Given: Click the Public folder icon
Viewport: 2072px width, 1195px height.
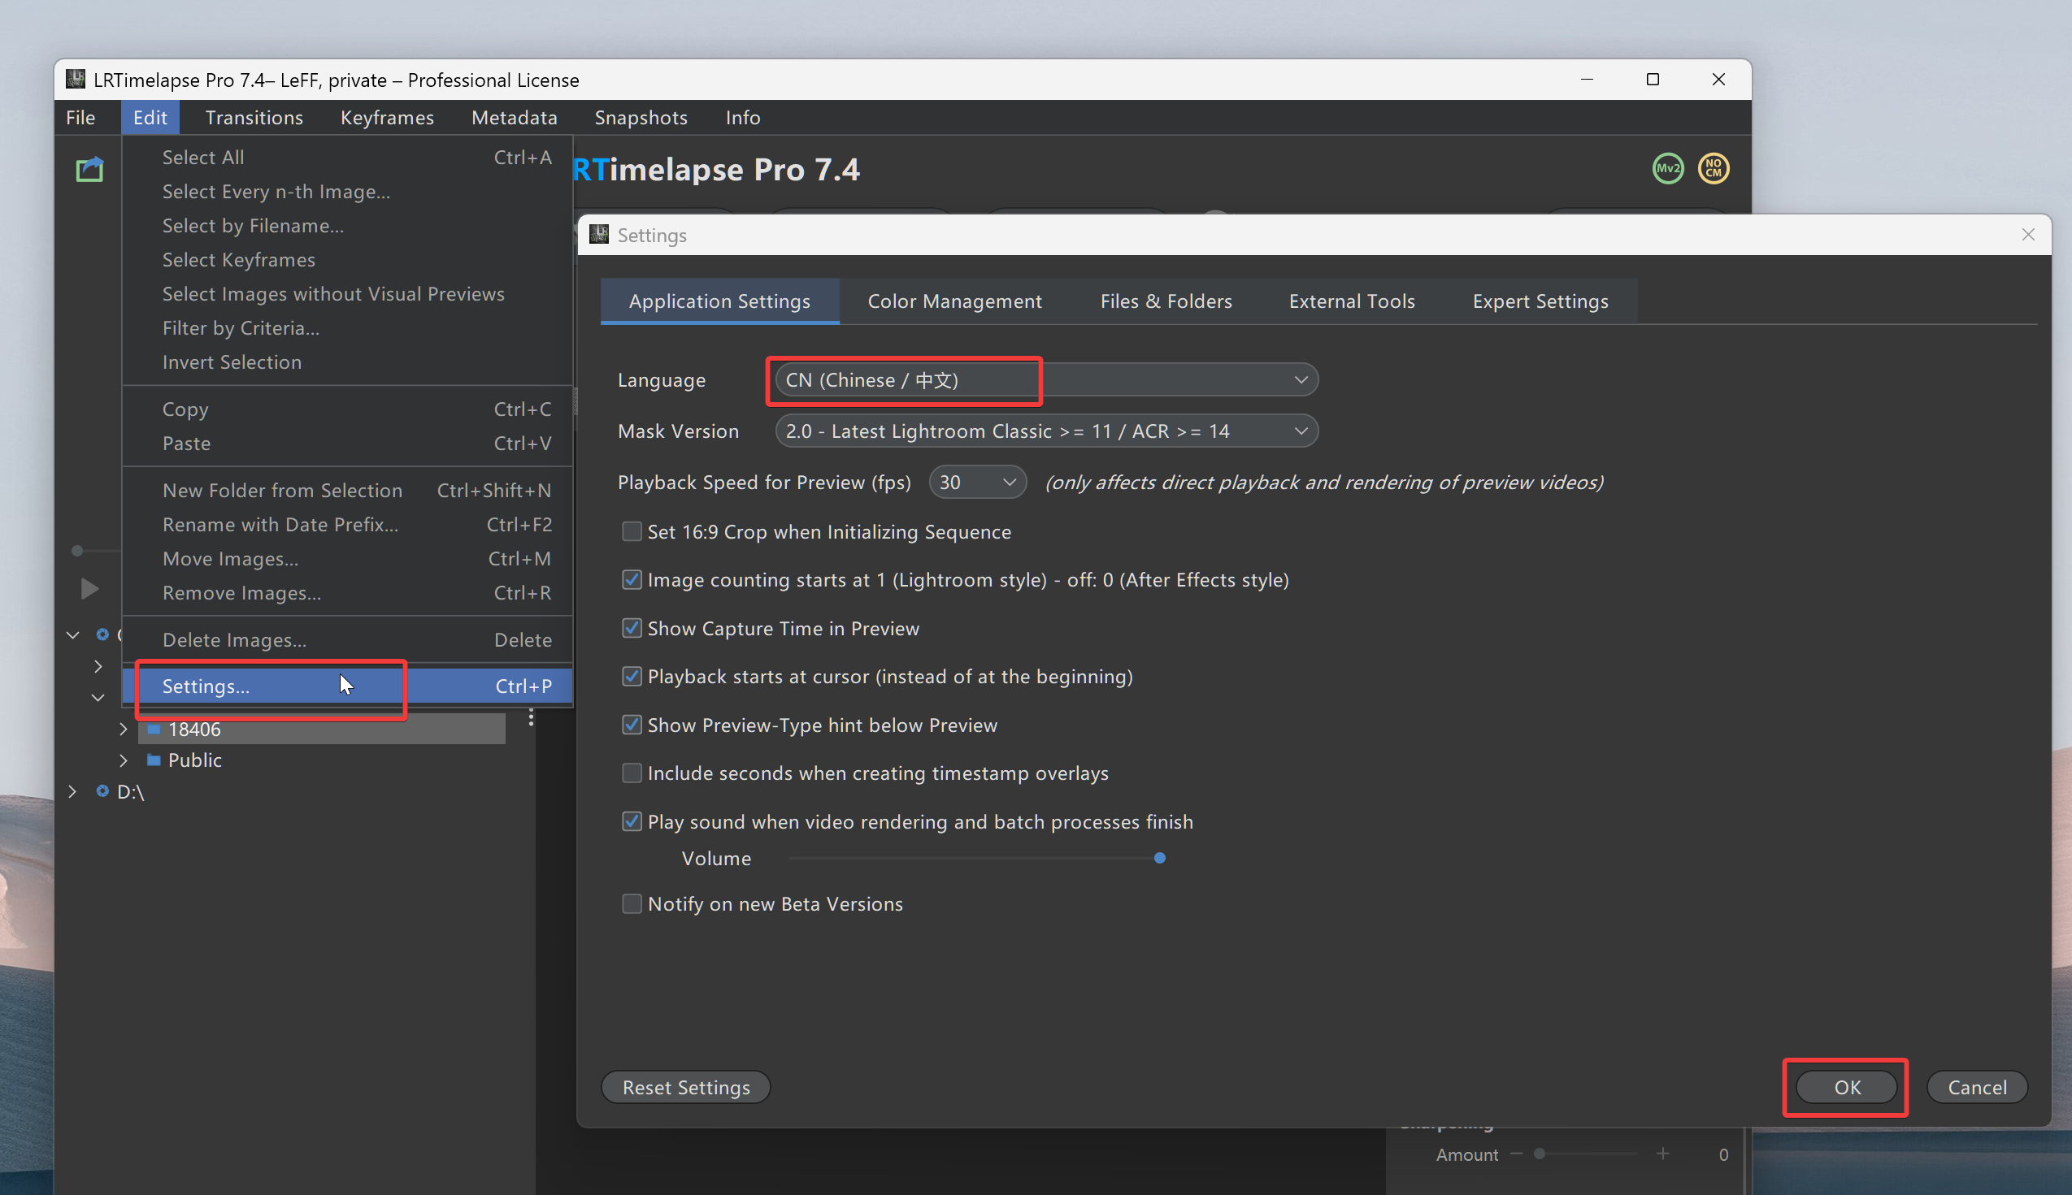Looking at the screenshot, I should [154, 760].
